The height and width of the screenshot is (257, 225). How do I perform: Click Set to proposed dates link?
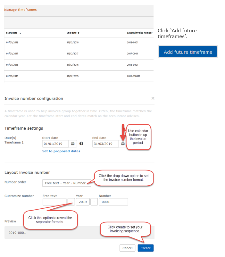pyautogui.click(x=61, y=151)
